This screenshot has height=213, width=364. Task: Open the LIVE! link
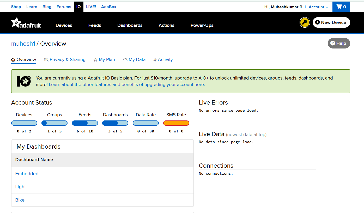pos(91,7)
